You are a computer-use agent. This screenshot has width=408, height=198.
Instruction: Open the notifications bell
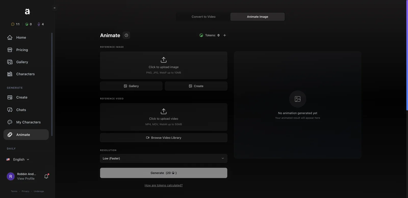tap(46, 176)
